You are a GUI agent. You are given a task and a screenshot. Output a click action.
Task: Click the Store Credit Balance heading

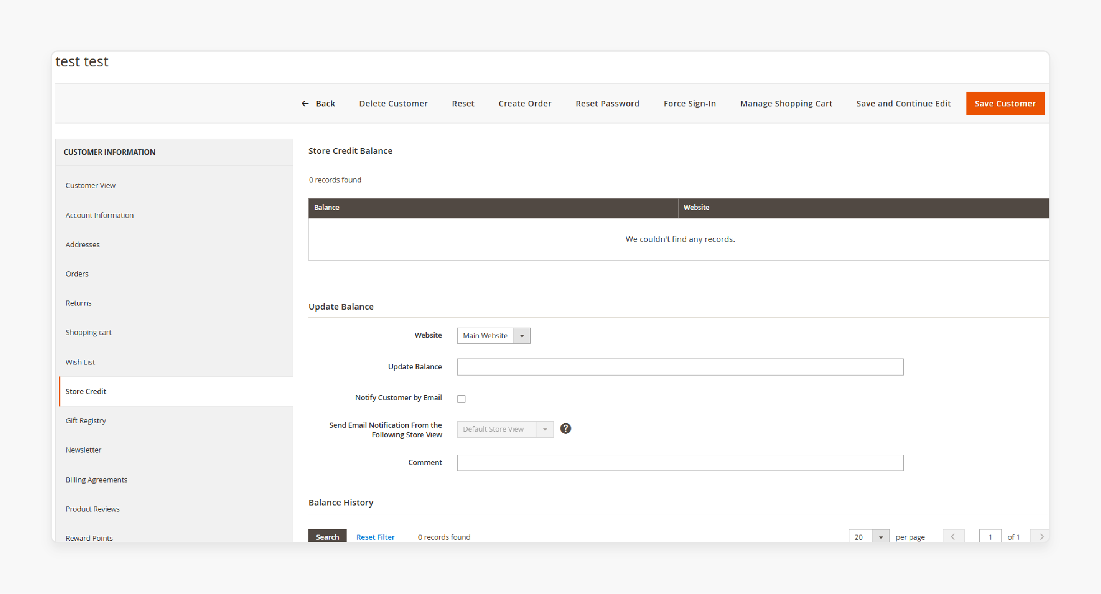(x=350, y=151)
